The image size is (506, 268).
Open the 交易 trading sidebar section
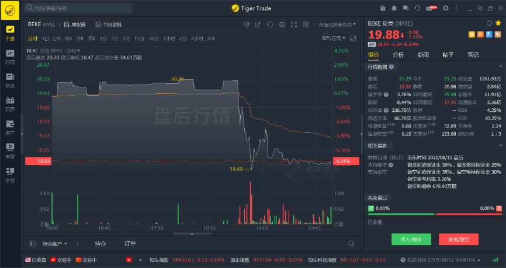(x=10, y=175)
